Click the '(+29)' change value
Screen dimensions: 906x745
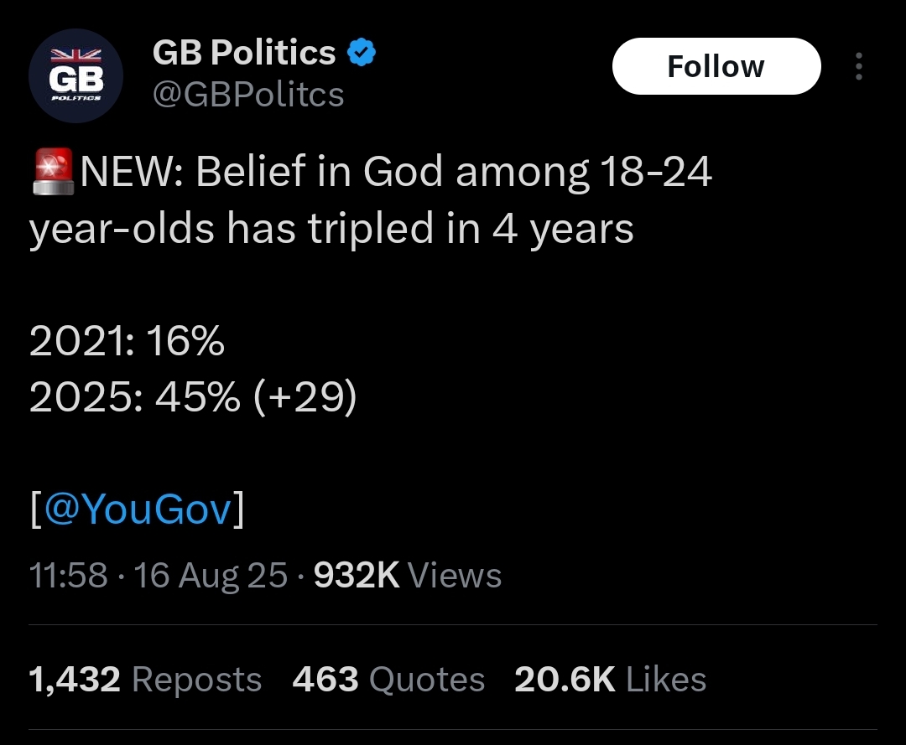[305, 397]
